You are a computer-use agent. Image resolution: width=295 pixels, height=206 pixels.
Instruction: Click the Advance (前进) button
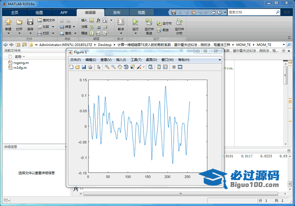163,30
